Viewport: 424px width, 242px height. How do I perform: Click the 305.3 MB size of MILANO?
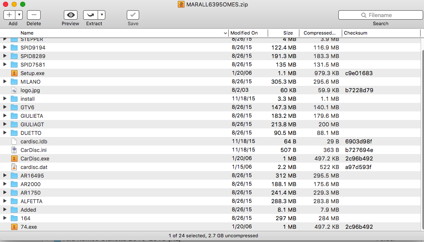coord(284,82)
